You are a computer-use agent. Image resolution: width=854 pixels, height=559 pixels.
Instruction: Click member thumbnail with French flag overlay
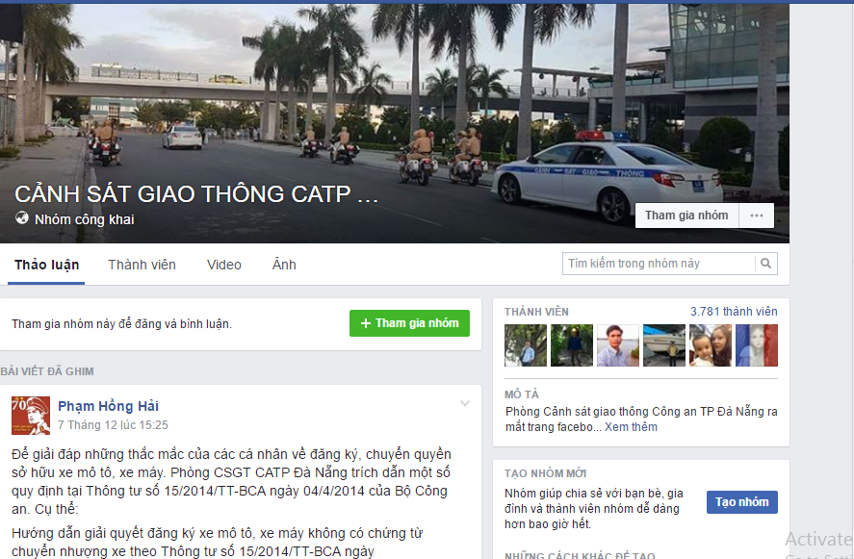757,345
